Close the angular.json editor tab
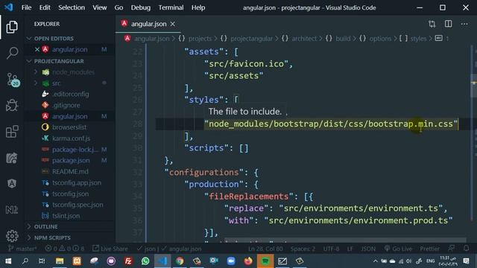 click(x=172, y=24)
